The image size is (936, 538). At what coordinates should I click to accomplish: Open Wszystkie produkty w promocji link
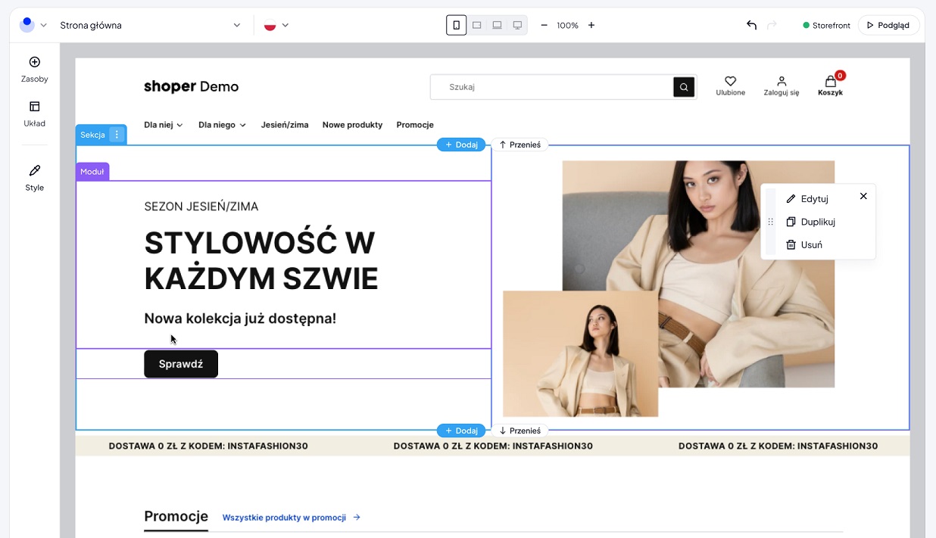tap(292, 518)
